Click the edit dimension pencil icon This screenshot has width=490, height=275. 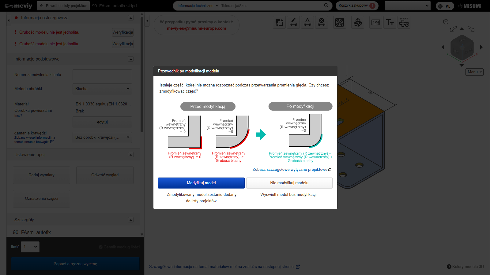(x=293, y=22)
